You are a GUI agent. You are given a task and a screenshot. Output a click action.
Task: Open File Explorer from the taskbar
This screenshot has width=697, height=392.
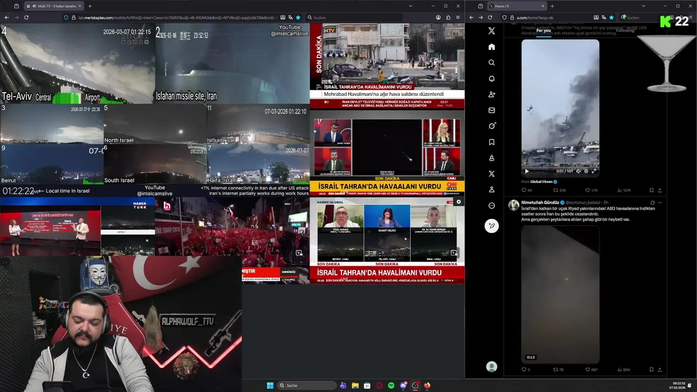point(355,385)
